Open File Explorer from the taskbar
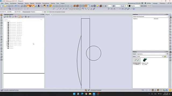 point(90,94)
